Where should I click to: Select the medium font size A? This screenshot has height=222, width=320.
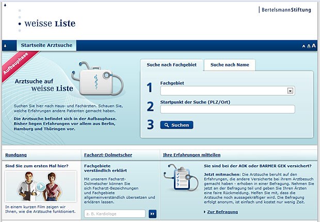[x=309, y=46]
